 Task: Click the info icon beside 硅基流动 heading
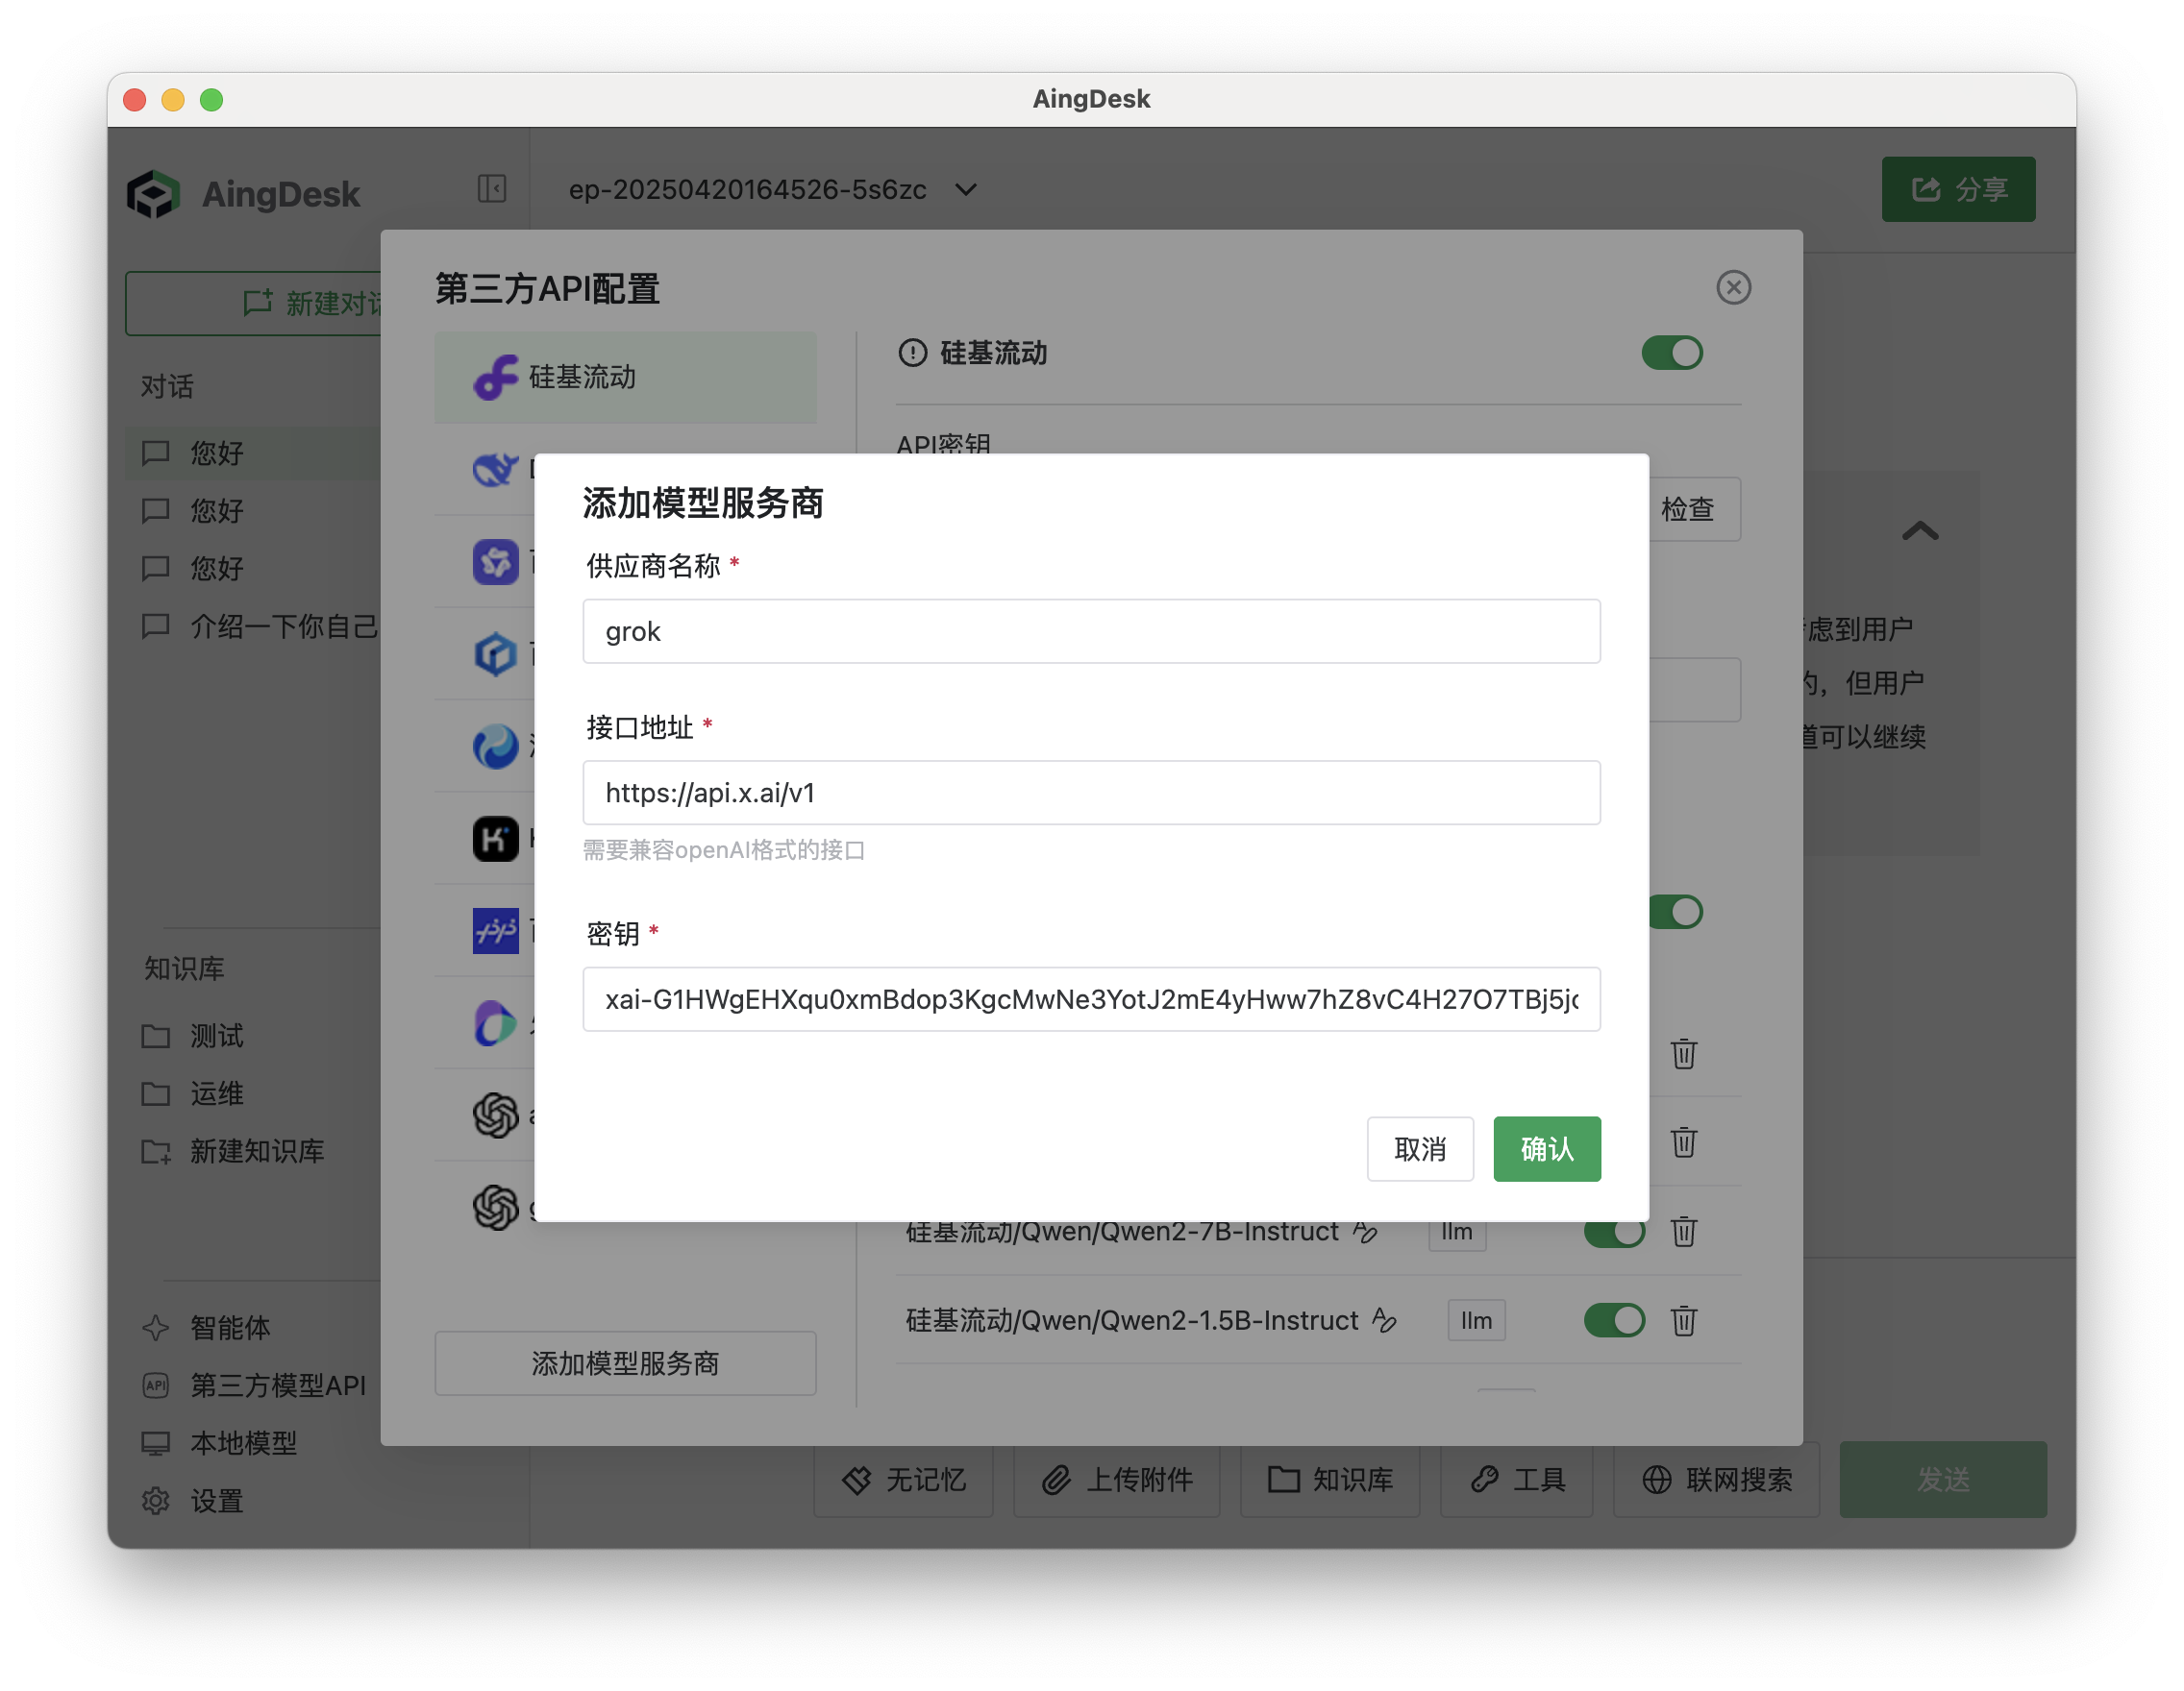912,353
